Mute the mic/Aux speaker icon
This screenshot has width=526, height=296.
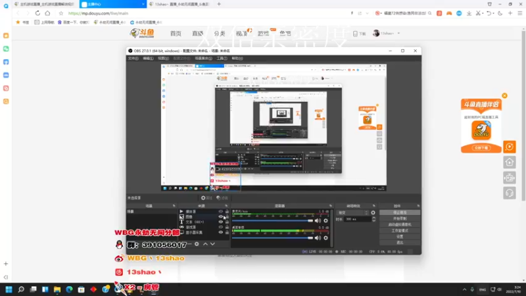click(318, 220)
